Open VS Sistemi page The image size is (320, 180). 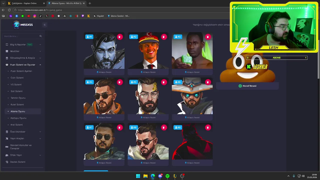point(16,84)
